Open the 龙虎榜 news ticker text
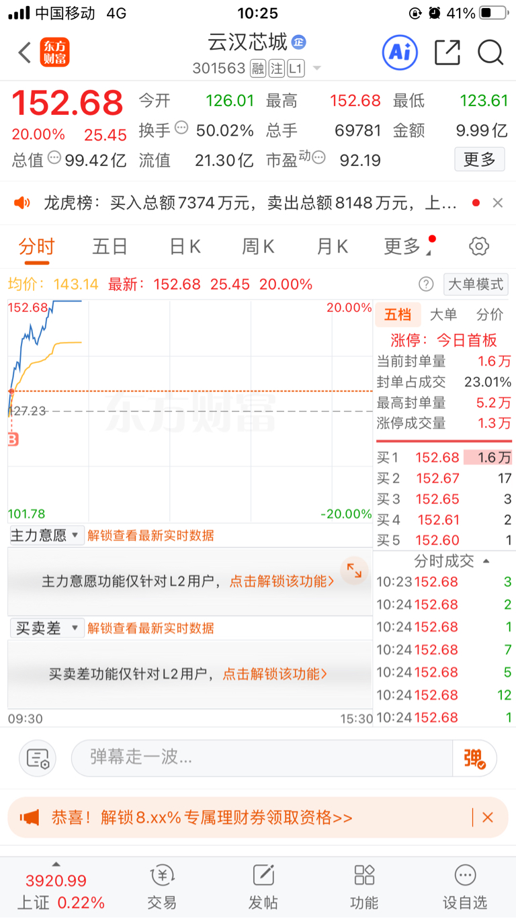The image size is (516, 918). pyautogui.click(x=251, y=202)
